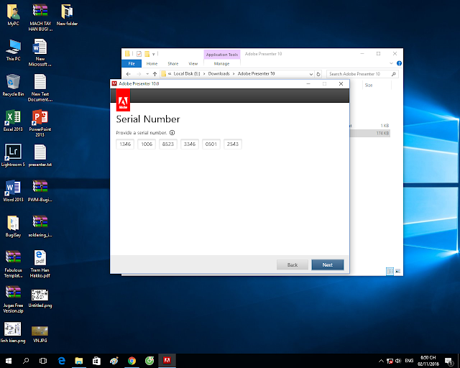
Task: Open File Explorer from taskbar
Action: pyautogui.click(x=78, y=361)
